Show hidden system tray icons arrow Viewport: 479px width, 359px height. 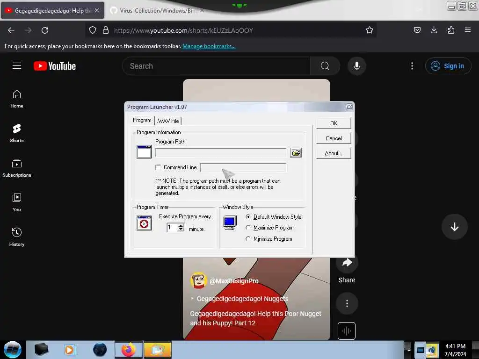click(408, 350)
